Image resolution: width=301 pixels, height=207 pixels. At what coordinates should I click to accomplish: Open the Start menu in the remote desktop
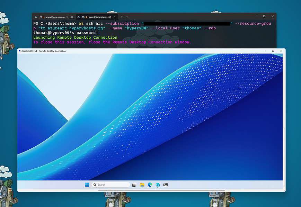pyautogui.click(x=87, y=185)
